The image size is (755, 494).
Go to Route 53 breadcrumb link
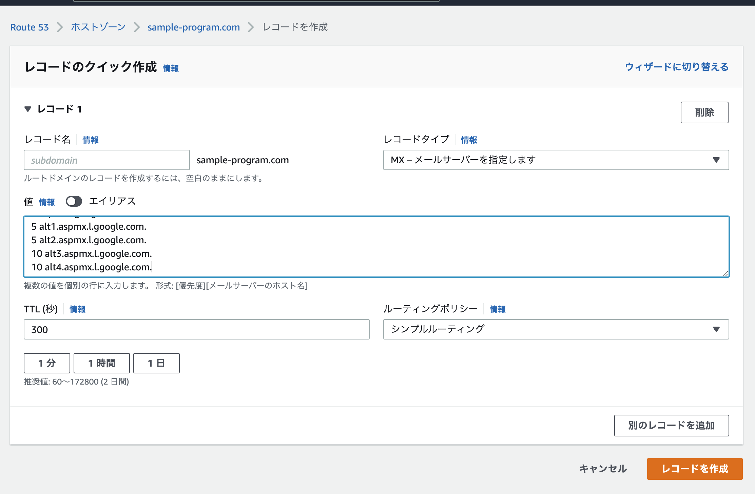30,27
